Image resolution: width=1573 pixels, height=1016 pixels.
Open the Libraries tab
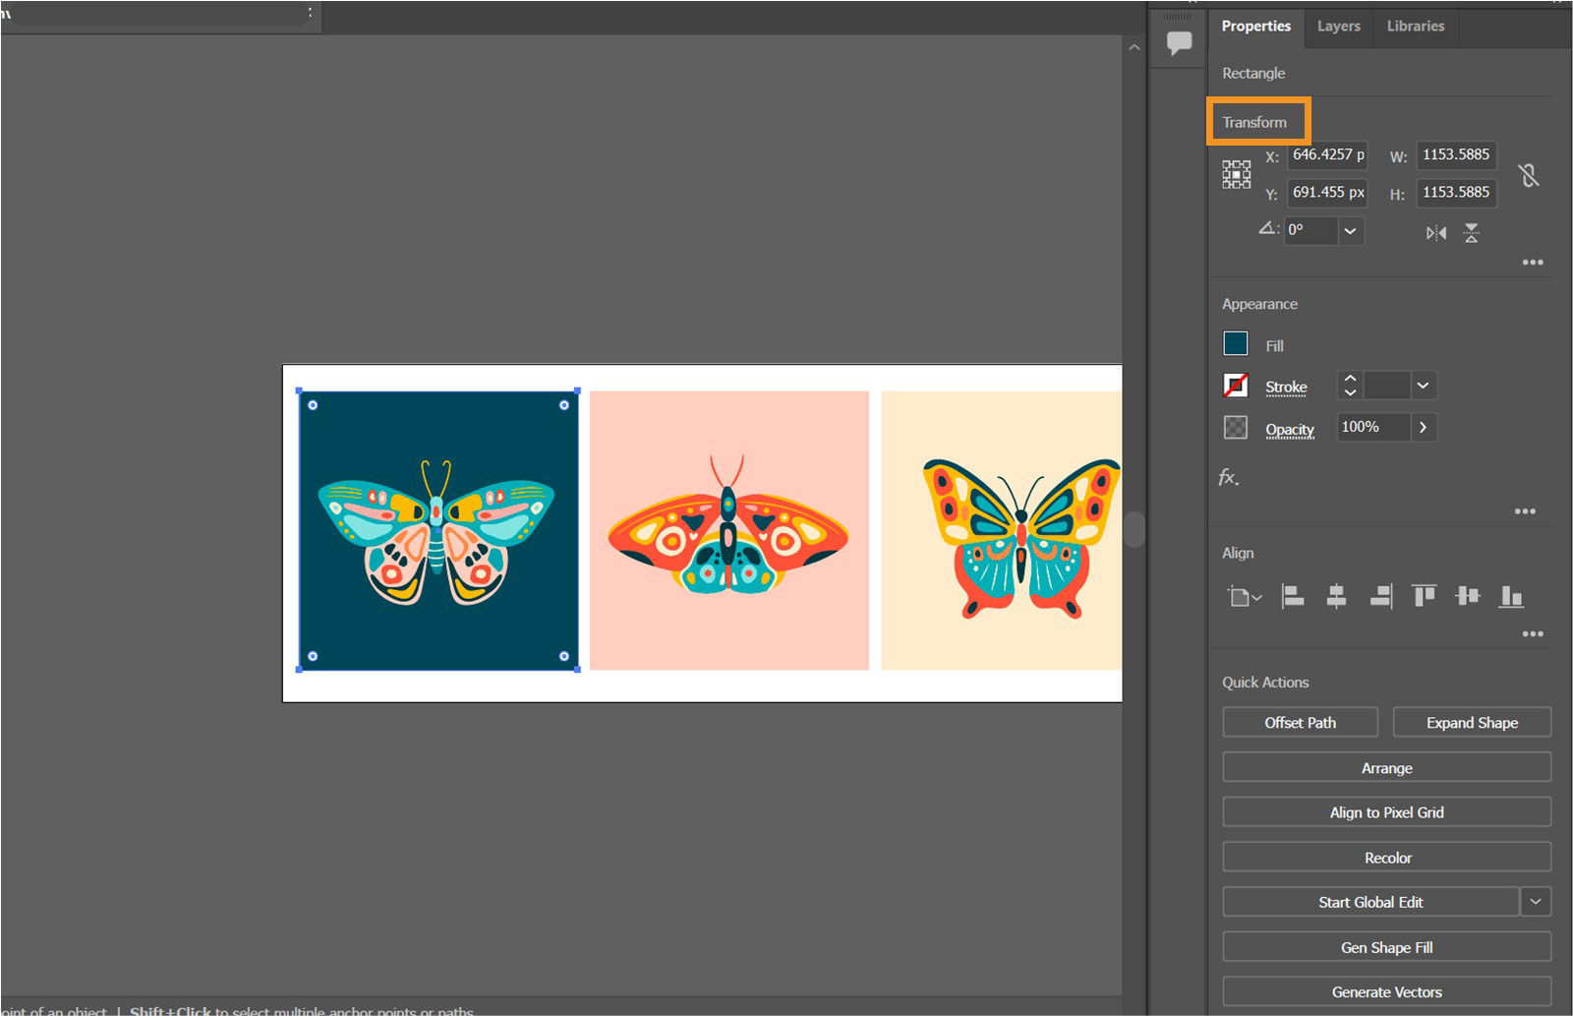coord(1415,27)
